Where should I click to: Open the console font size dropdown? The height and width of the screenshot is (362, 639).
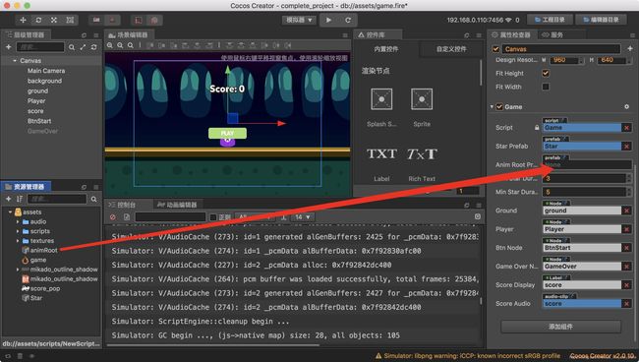[303, 217]
